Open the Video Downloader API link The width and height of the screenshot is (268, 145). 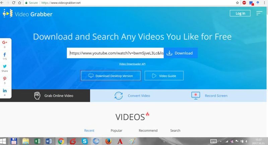click(x=132, y=64)
